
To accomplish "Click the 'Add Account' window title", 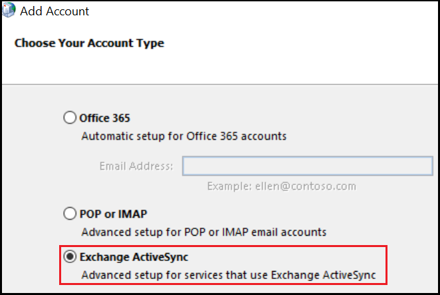I will point(55,11).
